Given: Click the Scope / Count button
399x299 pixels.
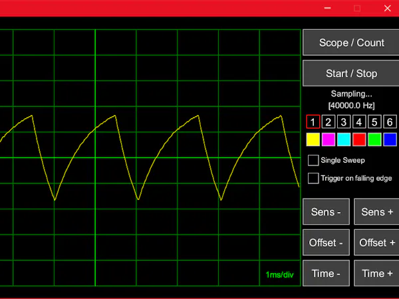Looking at the screenshot, I should pyautogui.click(x=351, y=43).
